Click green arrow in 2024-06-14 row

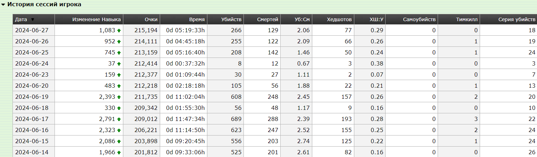(119, 152)
